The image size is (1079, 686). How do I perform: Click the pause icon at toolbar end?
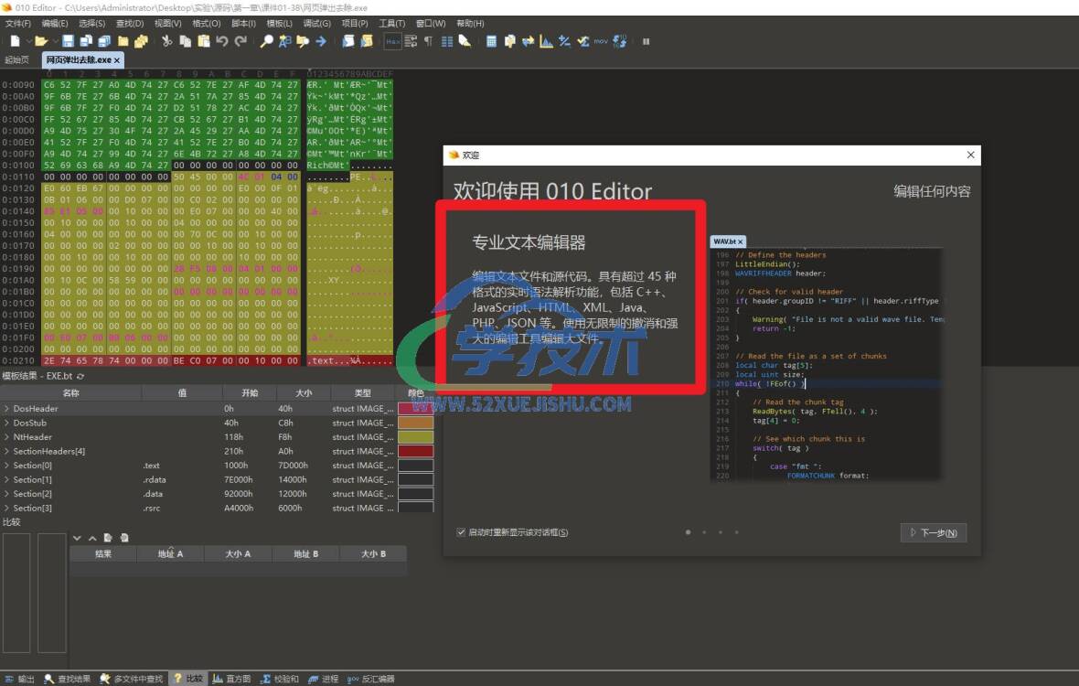pos(646,41)
